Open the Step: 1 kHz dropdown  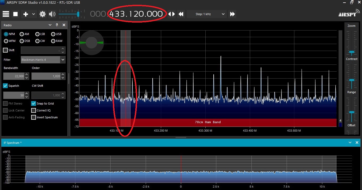click(x=207, y=14)
